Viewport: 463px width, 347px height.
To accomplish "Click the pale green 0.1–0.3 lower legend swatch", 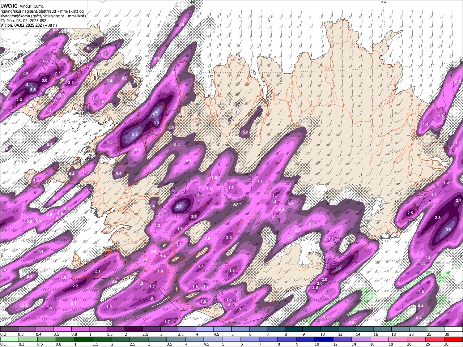I will [x=9, y=339].
